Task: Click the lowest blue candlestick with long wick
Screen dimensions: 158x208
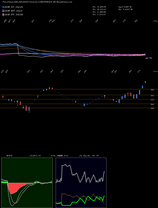Action: pos(29,110)
